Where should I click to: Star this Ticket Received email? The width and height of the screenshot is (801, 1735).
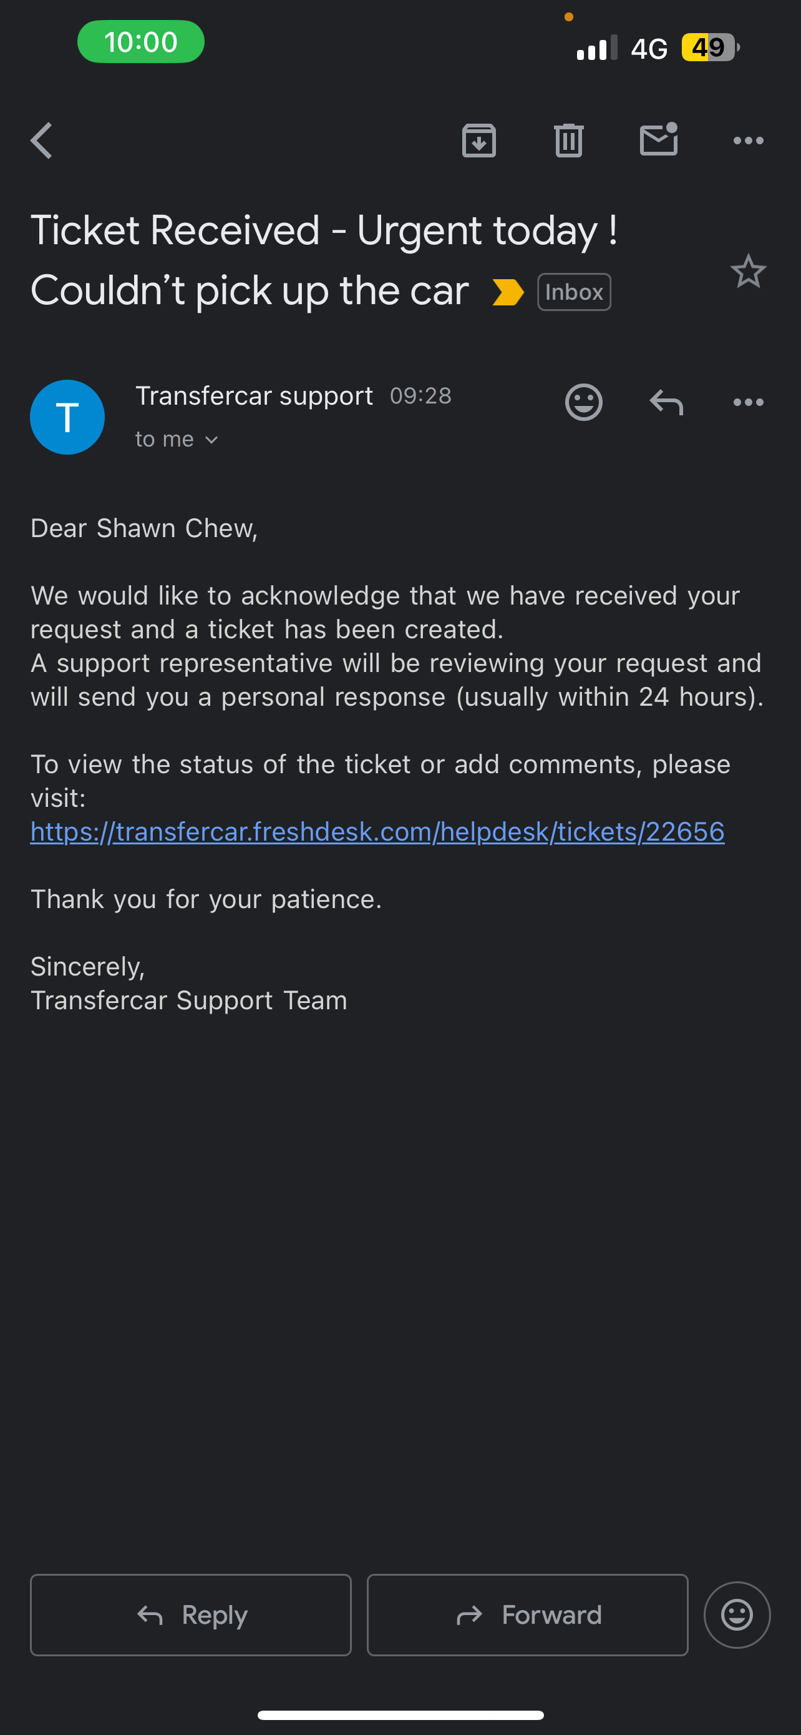tap(749, 272)
